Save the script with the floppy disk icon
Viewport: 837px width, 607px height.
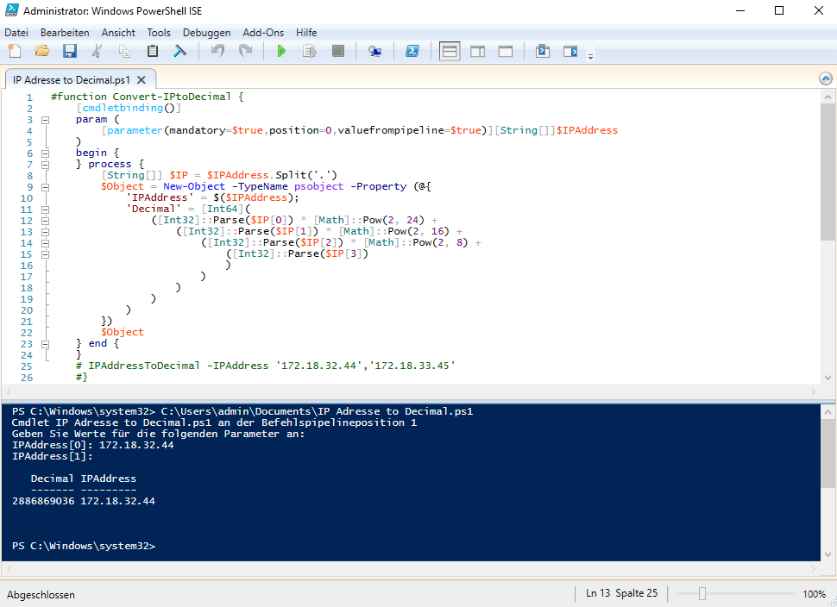tap(70, 51)
